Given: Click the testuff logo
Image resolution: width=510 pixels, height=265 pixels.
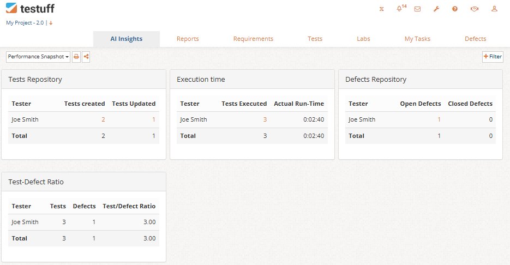Looking at the screenshot, I should 30,8.
